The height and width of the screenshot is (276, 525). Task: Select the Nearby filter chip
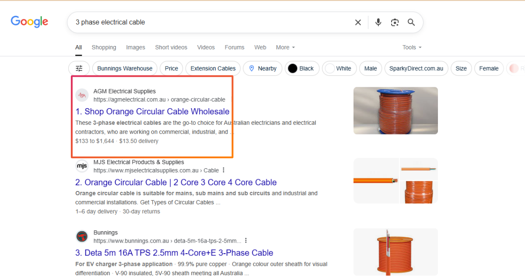262,68
